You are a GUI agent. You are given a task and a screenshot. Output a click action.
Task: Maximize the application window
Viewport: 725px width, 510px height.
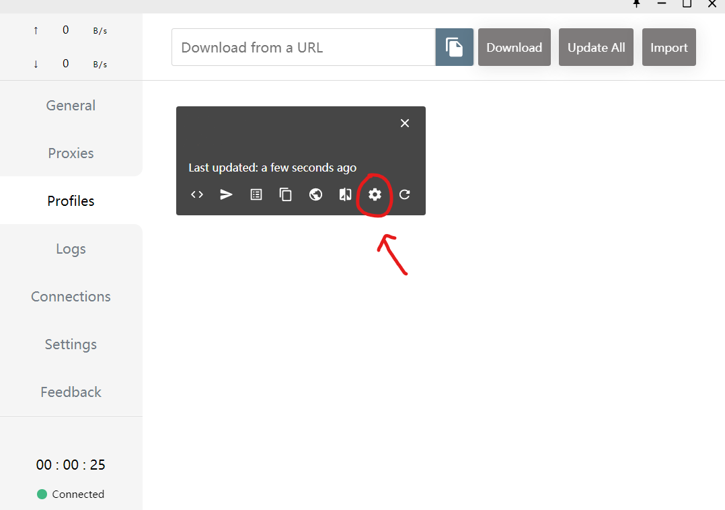pyautogui.click(x=687, y=3)
